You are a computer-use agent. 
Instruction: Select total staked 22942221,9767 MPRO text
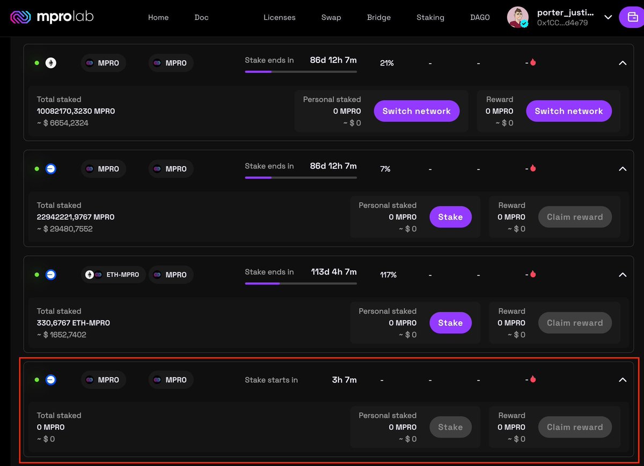coord(76,217)
